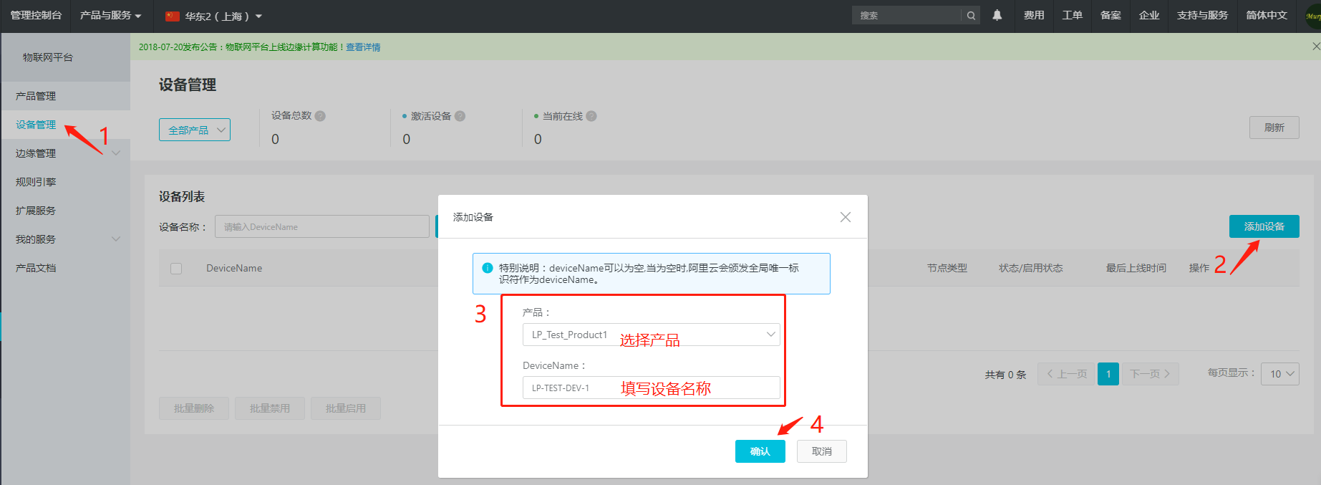
Task: Open the 全部产品 product filter dropdown
Action: (x=195, y=130)
